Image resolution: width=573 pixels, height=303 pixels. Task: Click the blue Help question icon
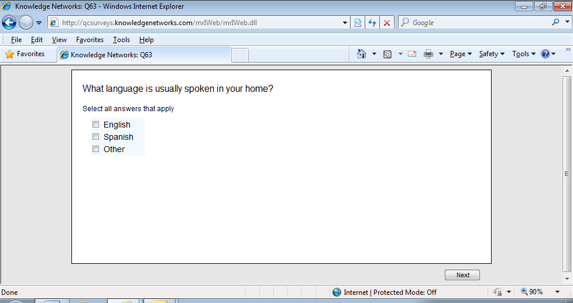[x=545, y=54]
